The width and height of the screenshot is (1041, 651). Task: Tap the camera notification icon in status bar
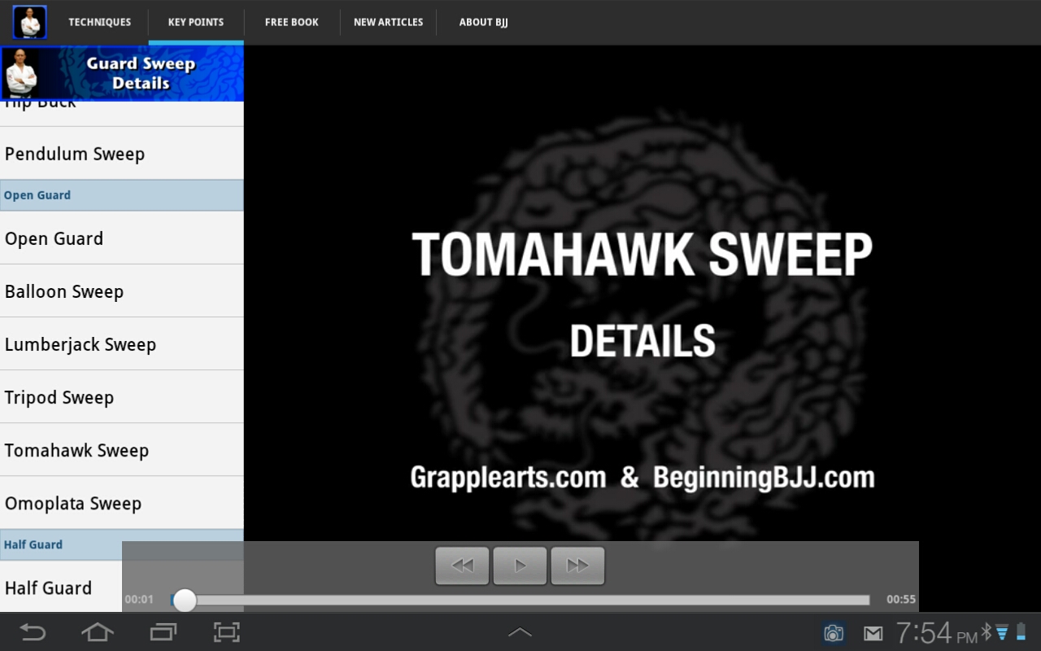(x=834, y=631)
